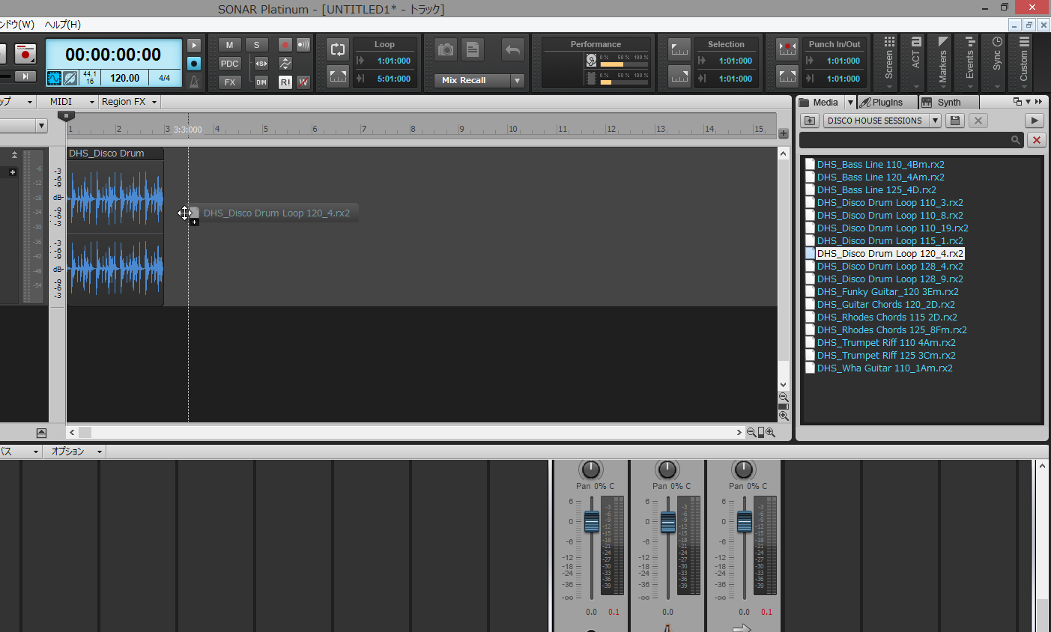Viewport: 1051px width, 632px height.
Task: Click the R! reset button
Action: click(x=285, y=82)
